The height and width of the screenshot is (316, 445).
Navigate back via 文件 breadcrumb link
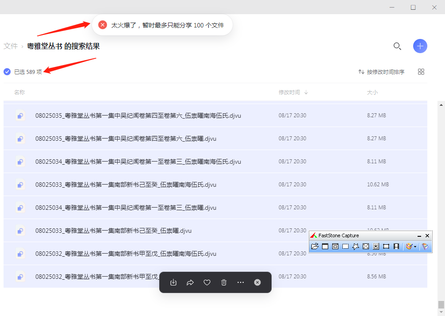pyautogui.click(x=11, y=46)
